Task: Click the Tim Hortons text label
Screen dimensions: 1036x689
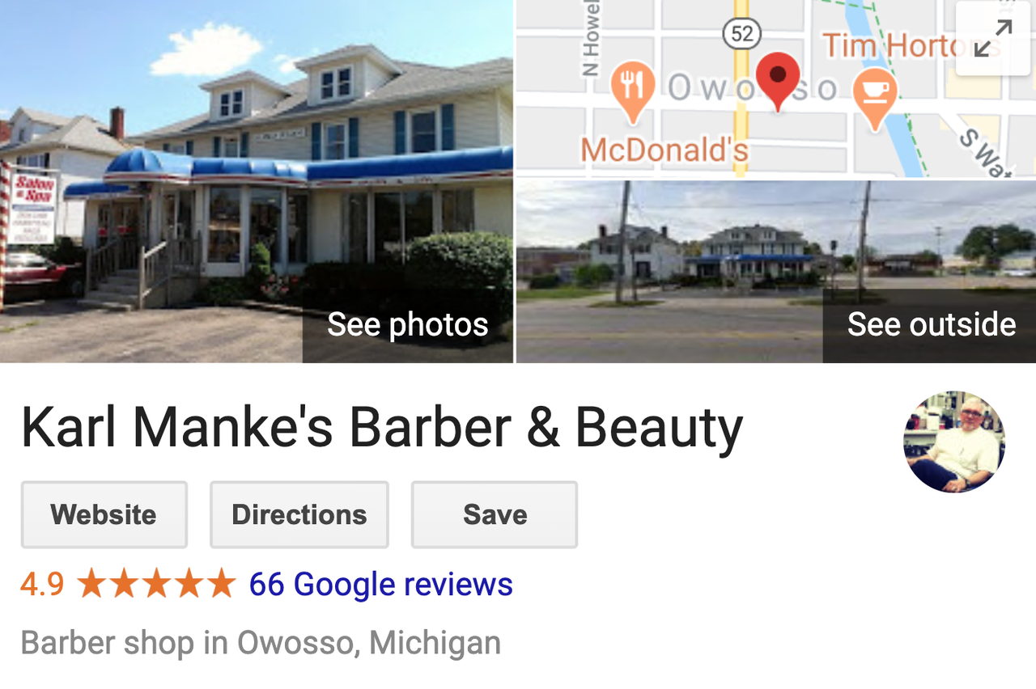Action: point(911,45)
